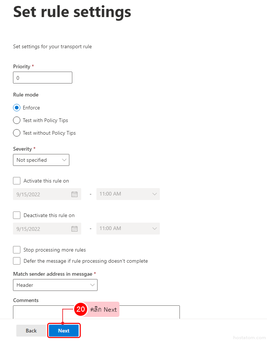Open the activation time 11:00 AM dropdown
This screenshot has height=341, width=267.
tap(128, 194)
